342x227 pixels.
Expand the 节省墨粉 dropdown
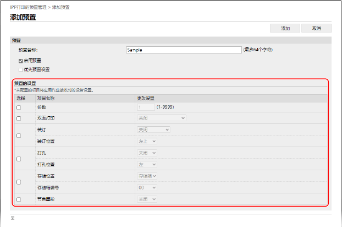pos(147,199)
